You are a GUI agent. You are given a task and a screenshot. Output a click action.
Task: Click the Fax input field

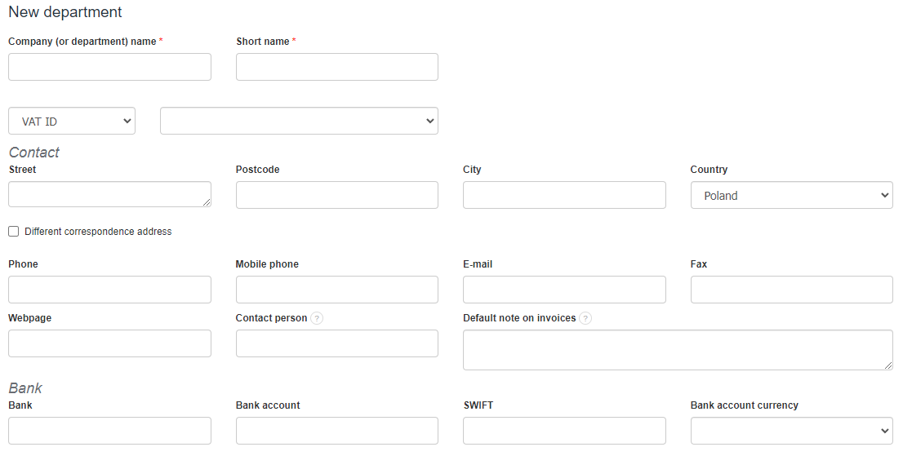[791, 290]
